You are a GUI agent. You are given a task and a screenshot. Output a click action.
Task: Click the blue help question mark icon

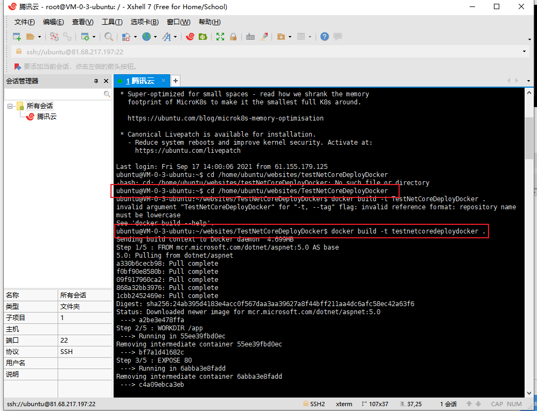coord(324,37)
